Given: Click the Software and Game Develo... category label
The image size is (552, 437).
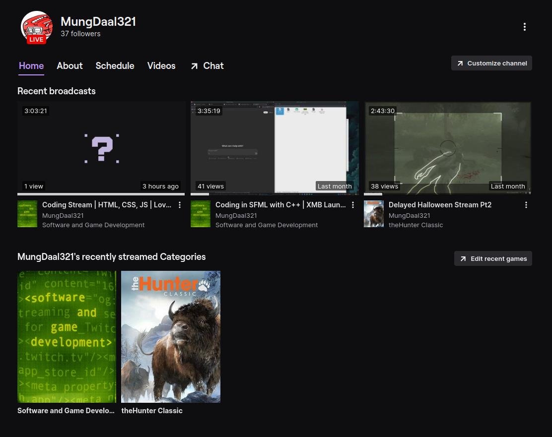Looking at the screenshot, I should (x=66, y=411).
